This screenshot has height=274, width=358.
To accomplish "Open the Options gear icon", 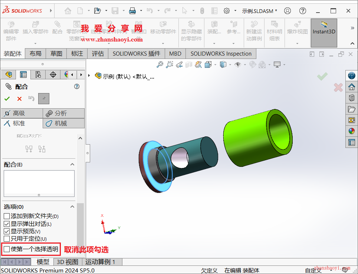I will pyautogui.click(x=227, y=11).
